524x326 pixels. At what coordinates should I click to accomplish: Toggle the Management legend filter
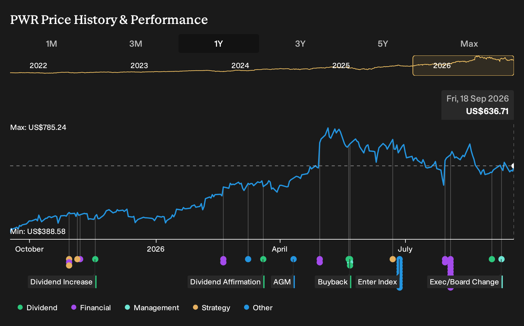pyautogui.click(x=152, y=308)
